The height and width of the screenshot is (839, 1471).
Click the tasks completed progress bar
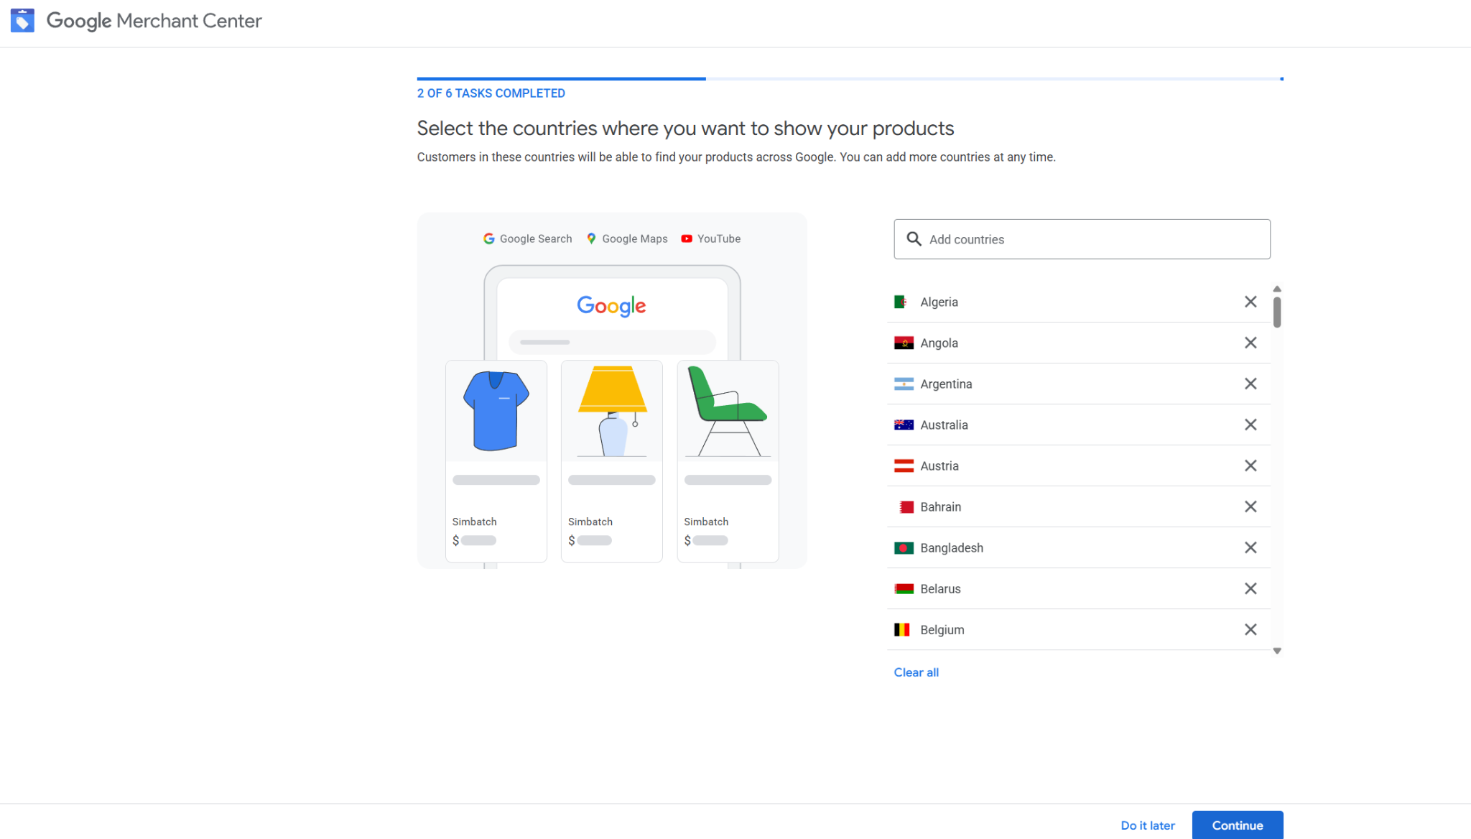click(850, 78)
